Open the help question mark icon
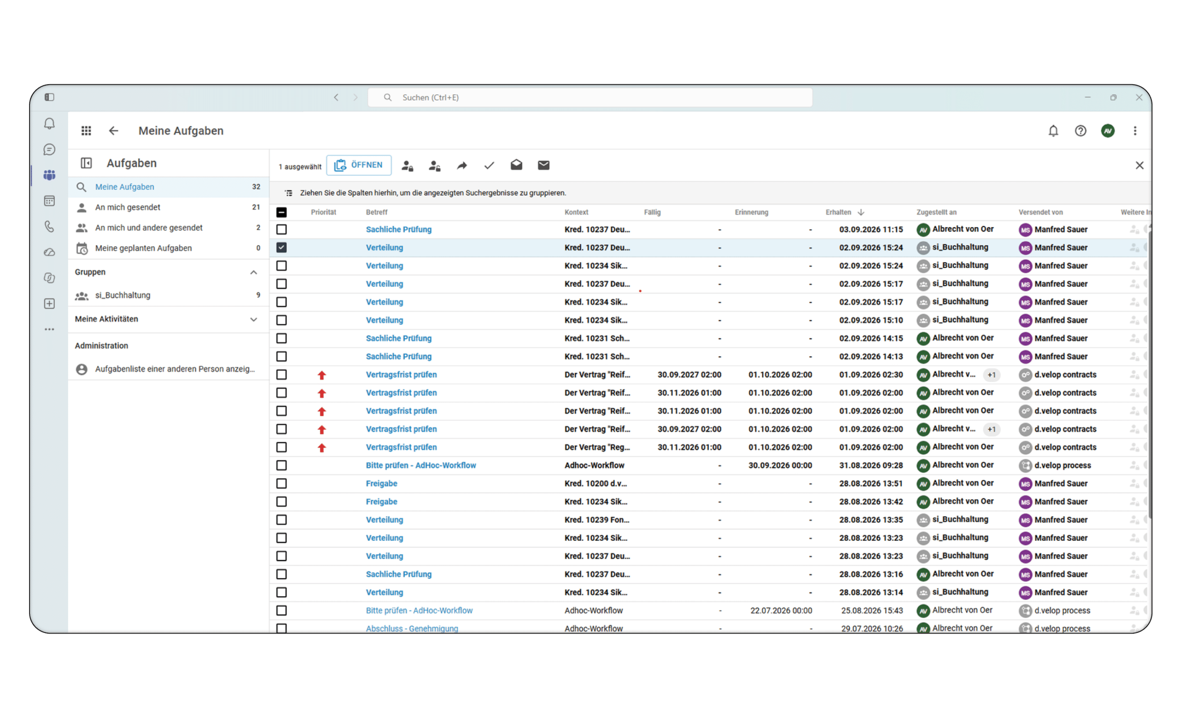 point(1080,131)
